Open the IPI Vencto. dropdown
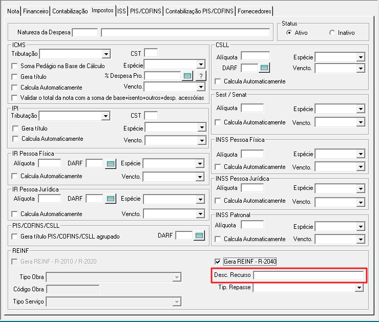 (x=202, y=141)
